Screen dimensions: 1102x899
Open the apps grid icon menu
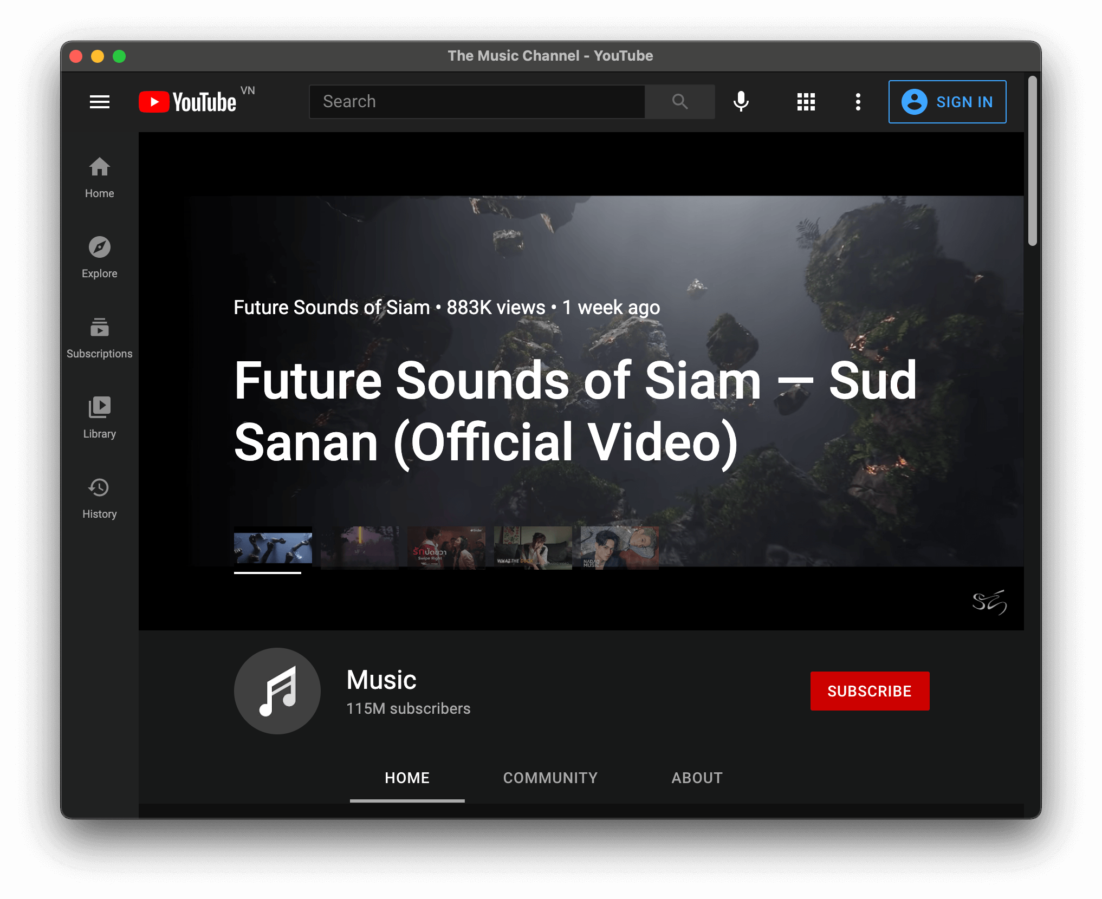click(x=806, y=101)
